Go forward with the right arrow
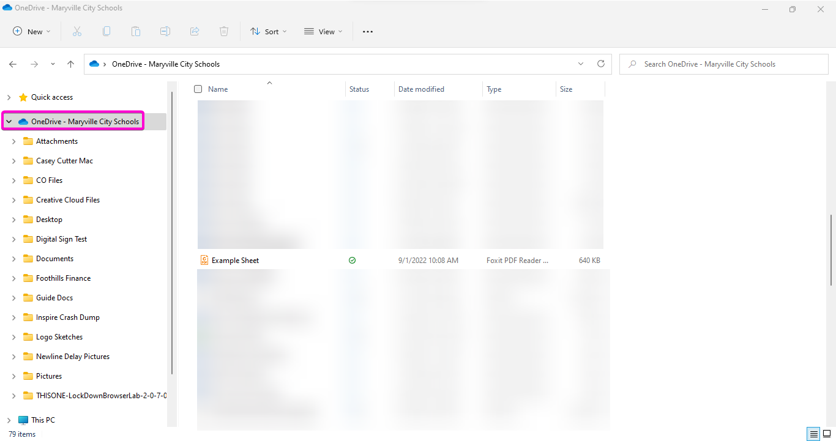Screen dimensions: 836x441 [x=34, y=64]
